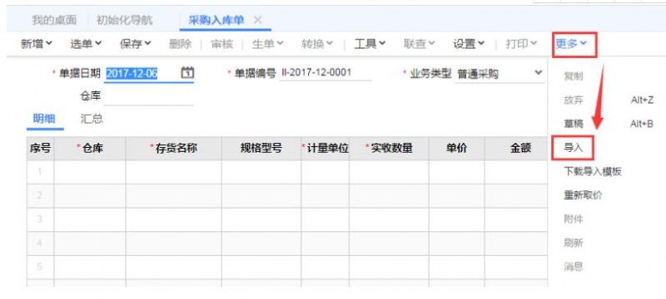
Task: Expand the 选单 dropdown
Action: (87, 44)
